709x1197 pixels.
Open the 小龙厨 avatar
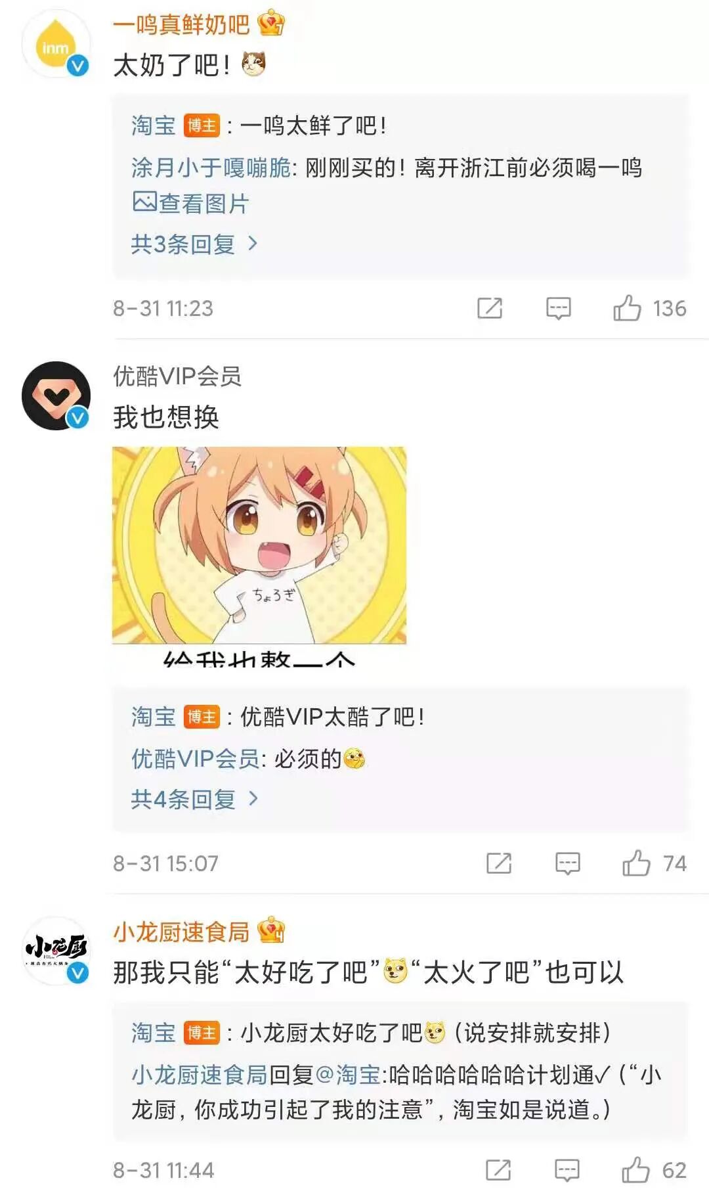56,951
